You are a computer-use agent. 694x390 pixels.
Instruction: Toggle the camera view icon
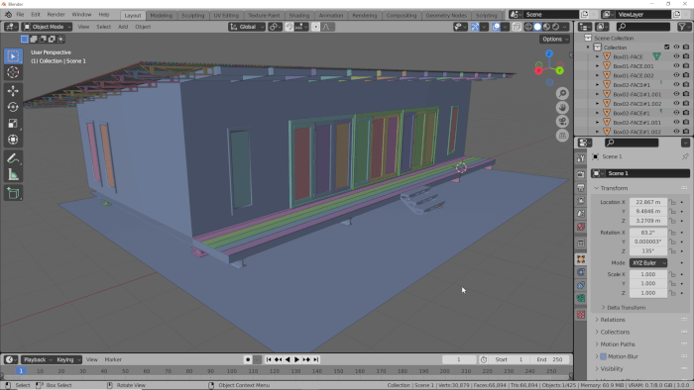[x=562, y=122]
